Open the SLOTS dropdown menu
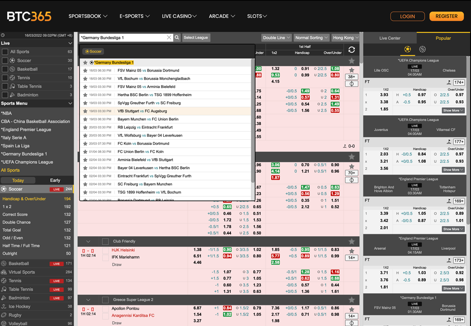Image resolution: width=471 pixels, height=326 pixels. (x=257, y=16)
